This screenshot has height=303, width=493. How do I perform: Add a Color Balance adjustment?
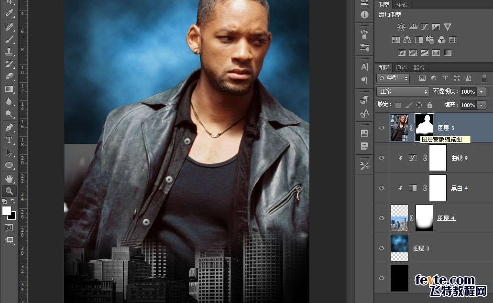point(407,40)
